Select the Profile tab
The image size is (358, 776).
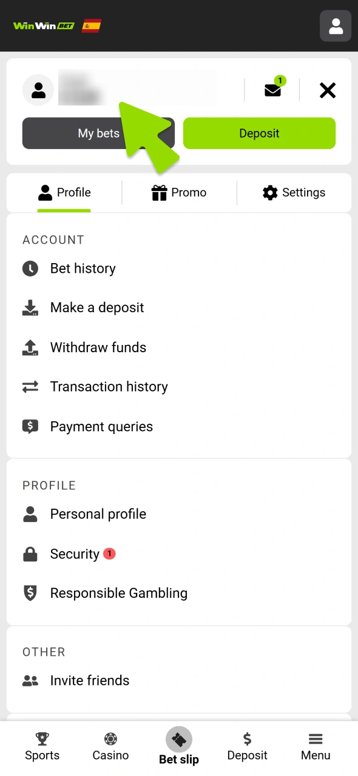[64, 193]
